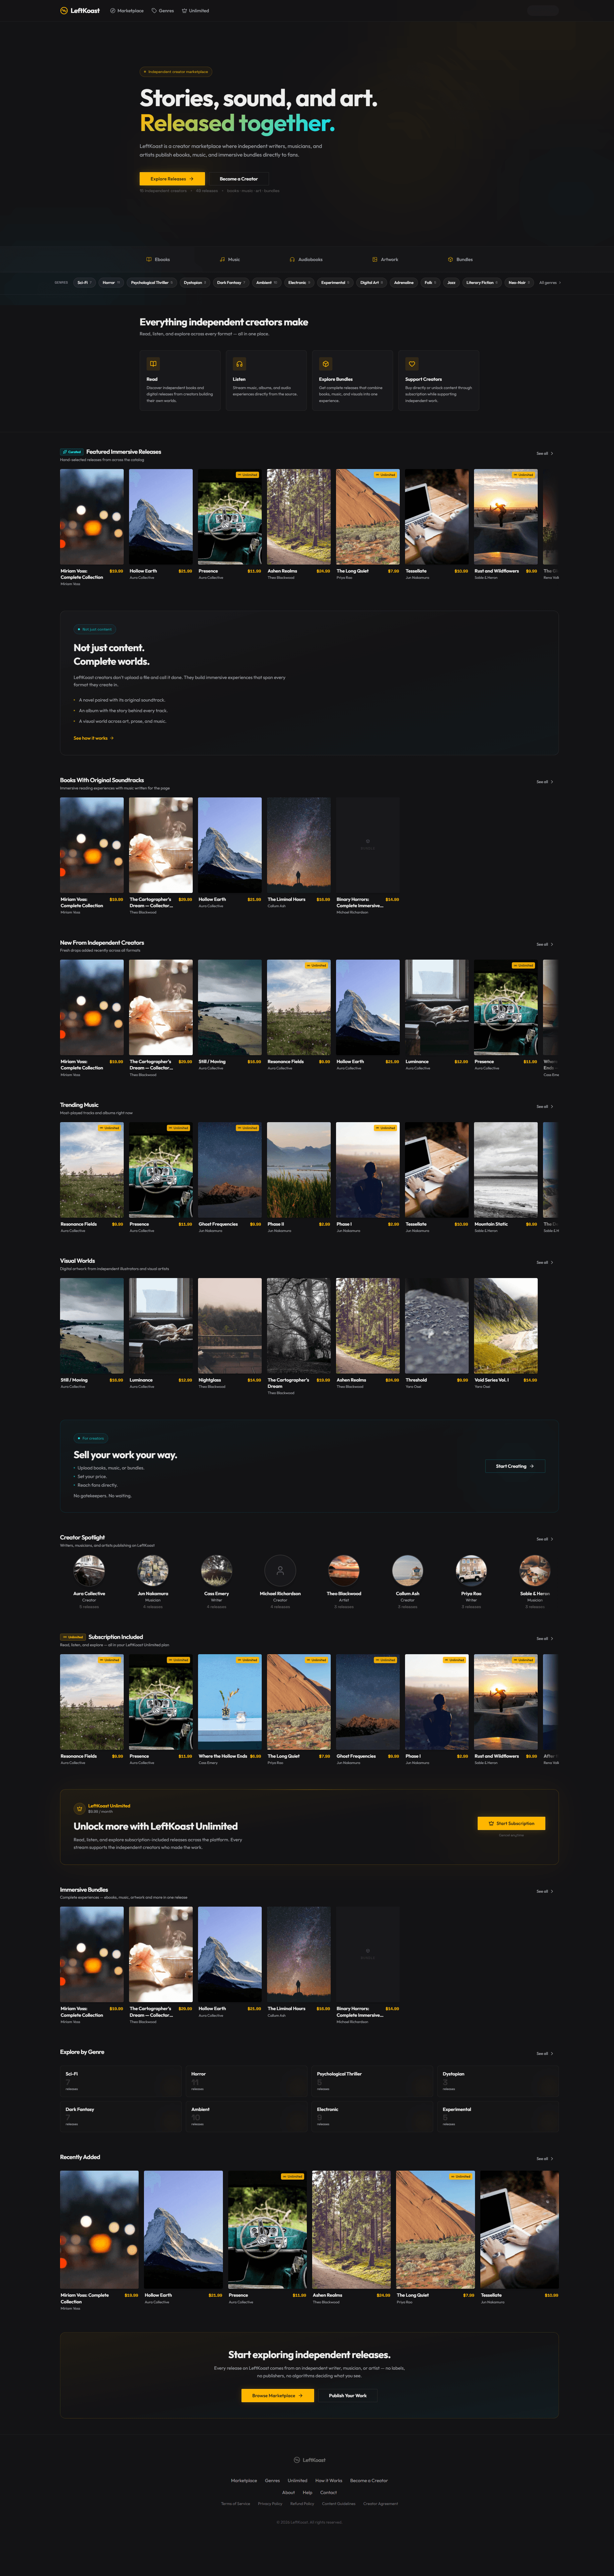Expand the All genres link
614x2576 pixels.
(x=550, y=283)
